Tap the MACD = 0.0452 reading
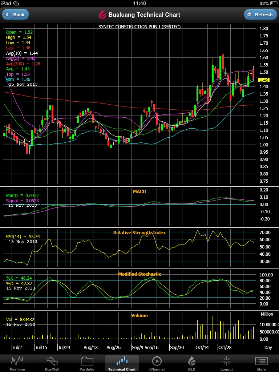Image resolution: width=279 pixels, height=372 pixels. 22,196
